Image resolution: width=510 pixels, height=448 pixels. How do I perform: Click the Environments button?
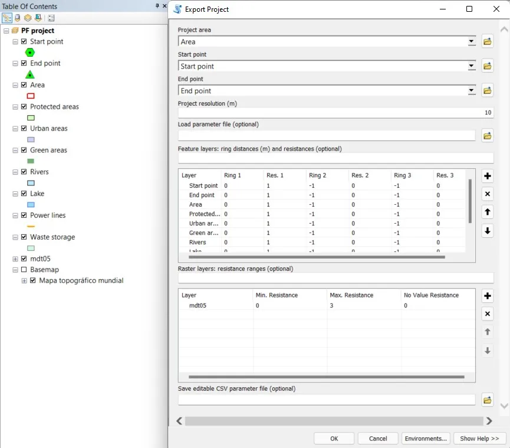point(426,438)
